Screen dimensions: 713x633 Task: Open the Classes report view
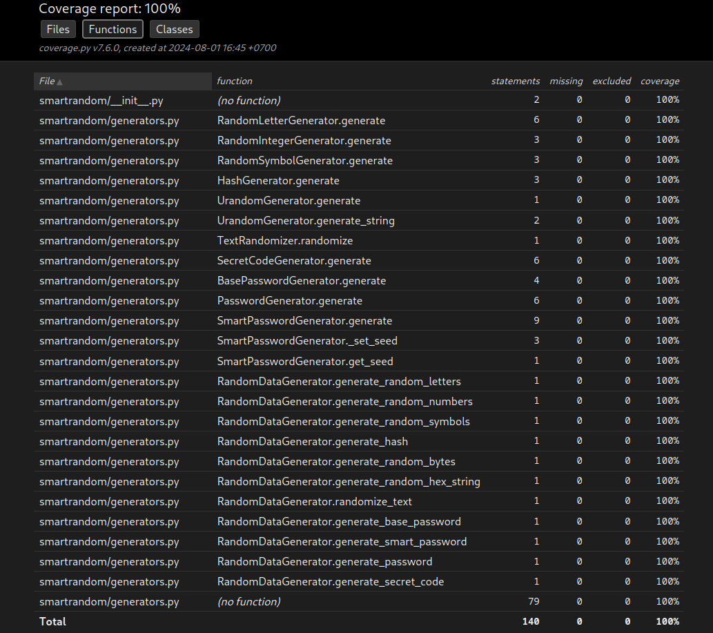[174, 29]
